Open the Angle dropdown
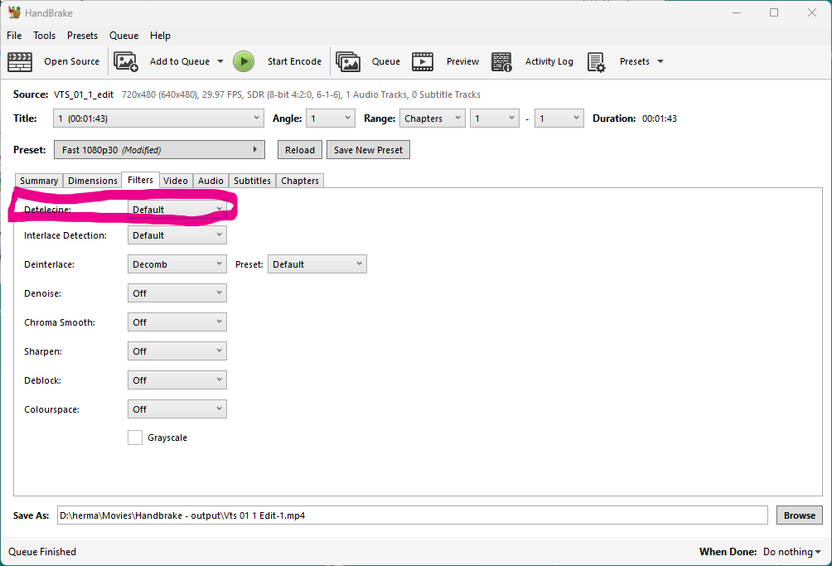 (x=331, y=119)
